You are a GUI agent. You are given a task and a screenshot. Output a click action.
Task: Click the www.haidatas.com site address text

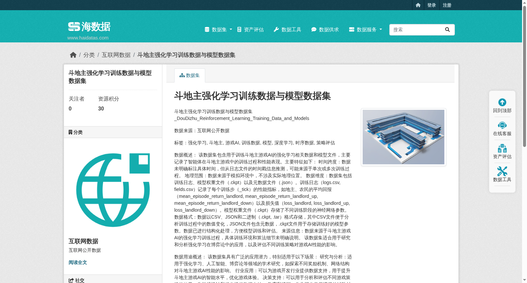point(88,38)
